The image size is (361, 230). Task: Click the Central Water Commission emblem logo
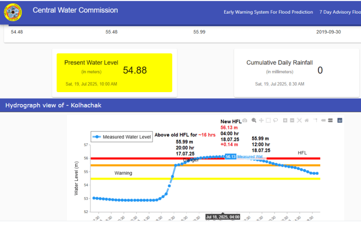pos(13,13)
